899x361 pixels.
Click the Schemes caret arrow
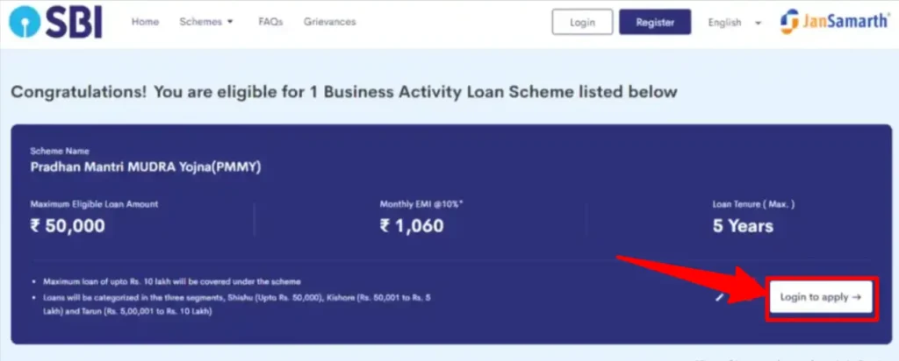coord(231,22)
